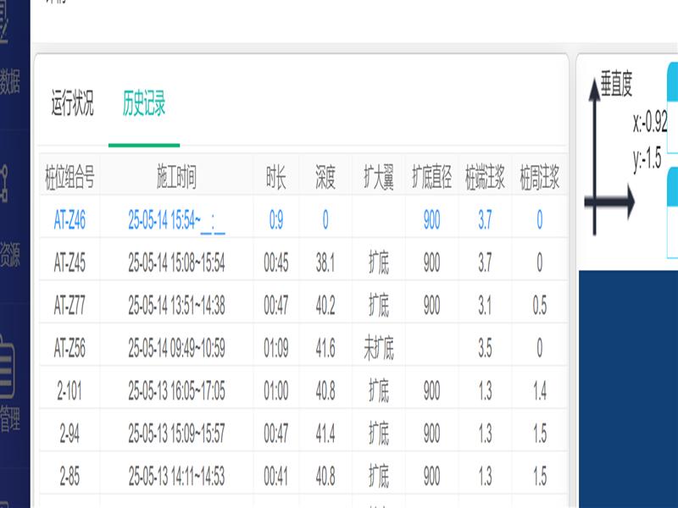
Task: Click the 时长 column header
Action: click(276, 178)
